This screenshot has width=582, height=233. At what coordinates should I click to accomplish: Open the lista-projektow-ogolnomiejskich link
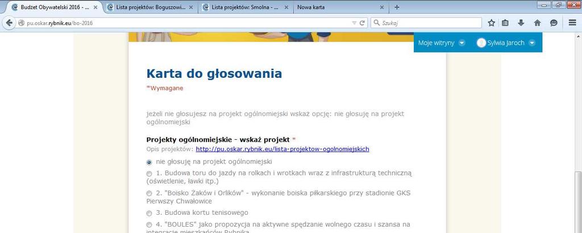282,149
